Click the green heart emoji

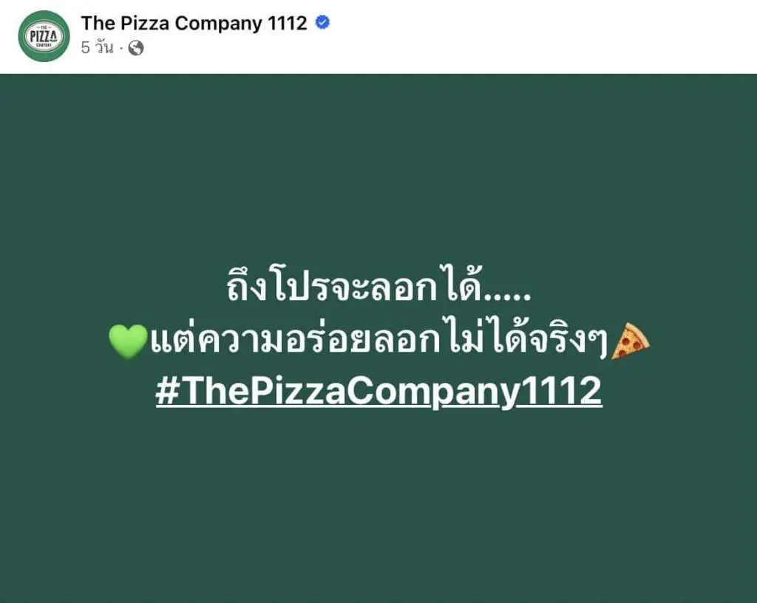point(128,341)
